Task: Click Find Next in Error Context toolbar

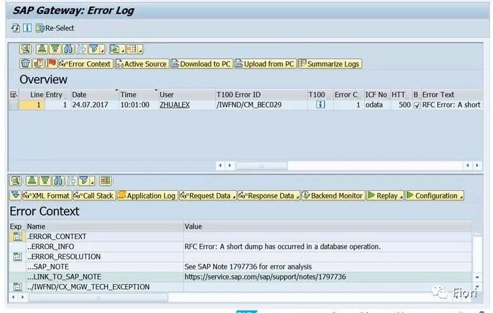Action: click(71, 181)
